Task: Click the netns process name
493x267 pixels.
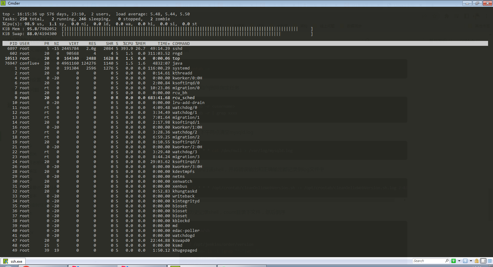Action: pyautogui.click(x=179, y=177)
